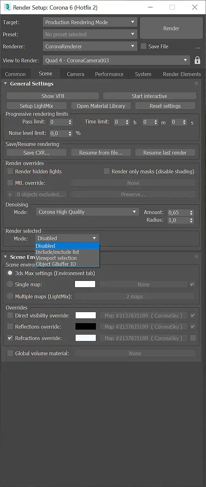Open the View to Render dropdown
206x487 pixels.
tap(116, 60)
